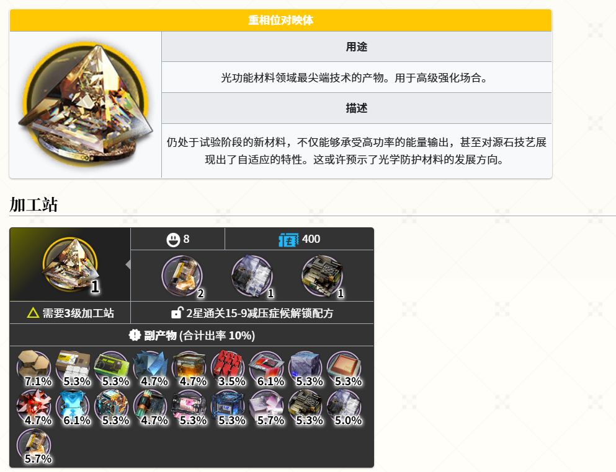Click the smiley morale cost icon

[173, 239]
